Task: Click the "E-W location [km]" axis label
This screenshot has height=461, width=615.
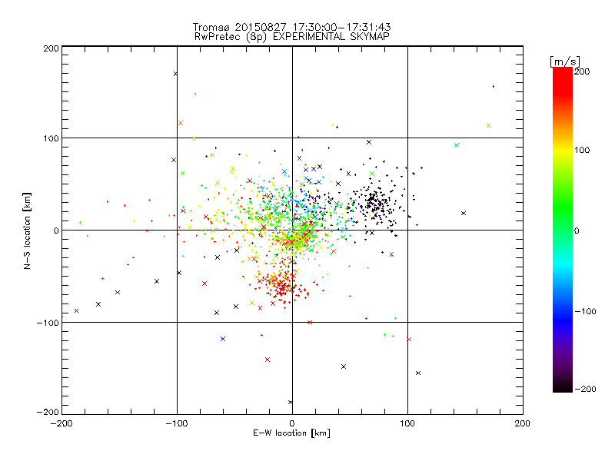Action: 291,433
